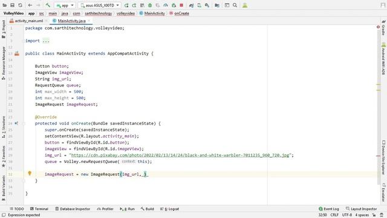Click the 32:50 cursor position indicator

(x=322, y=215)
